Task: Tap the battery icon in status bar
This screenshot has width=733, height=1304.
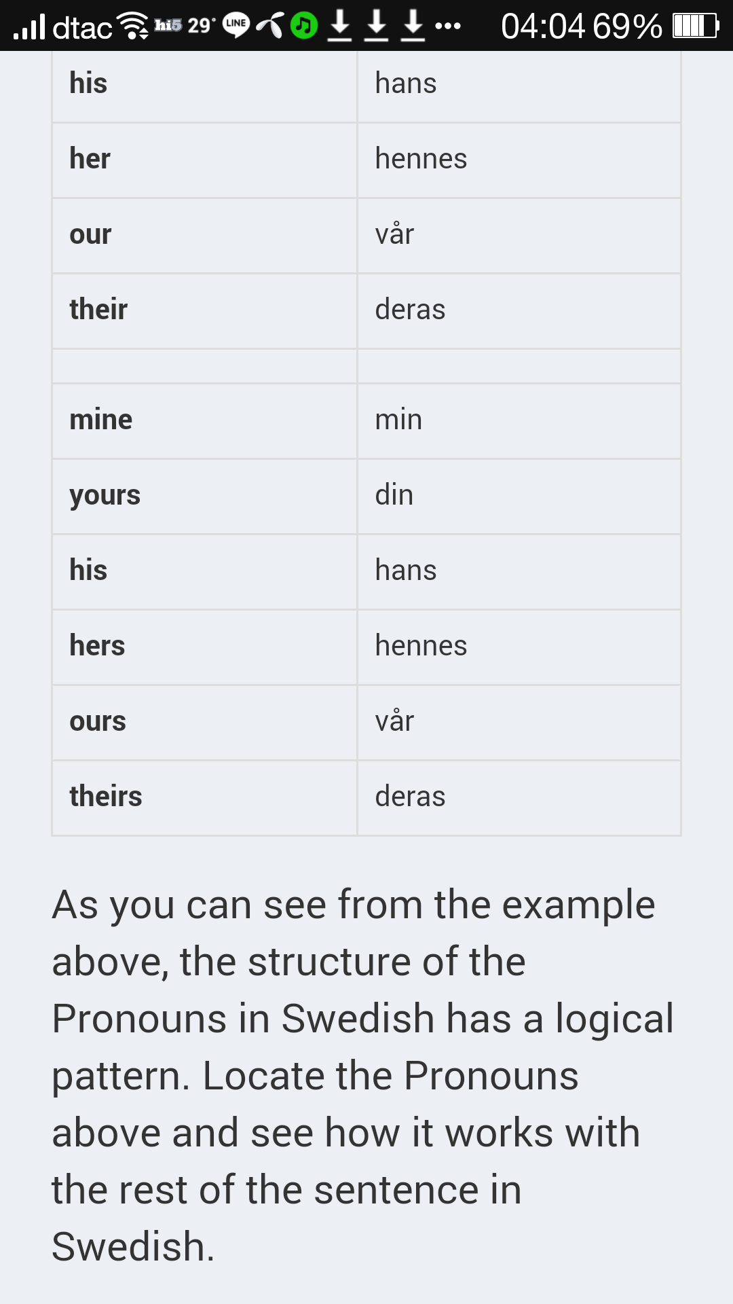Action: point(695,26)
